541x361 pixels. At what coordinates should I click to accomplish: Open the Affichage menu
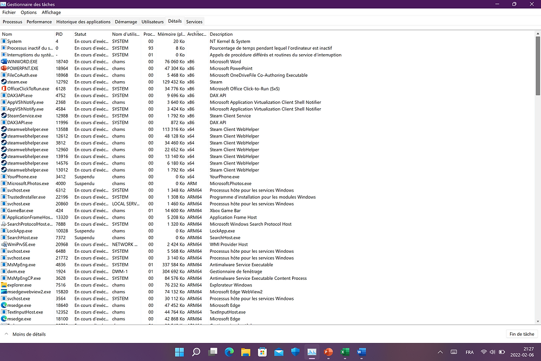pos(51,12)
